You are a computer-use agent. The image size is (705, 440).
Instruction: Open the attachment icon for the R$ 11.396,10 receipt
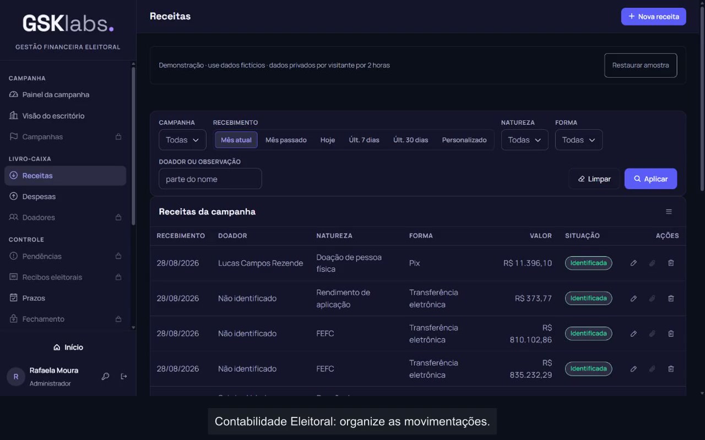[652, 263]
